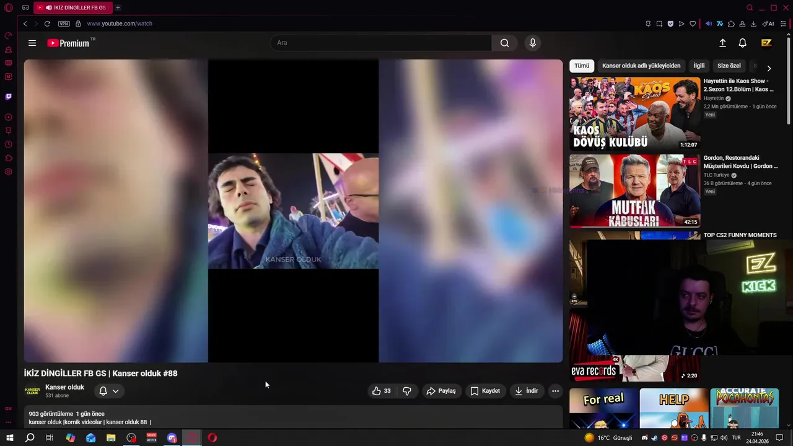Open File Explorer from the taskbar
Image resolution: width=793 pixels, height=446 pixels.
pos(111,438)
